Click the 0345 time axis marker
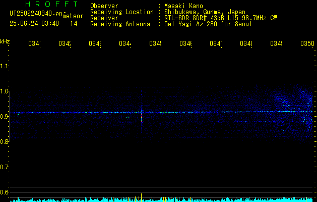The image size is (317, 202). click(155, 44)
